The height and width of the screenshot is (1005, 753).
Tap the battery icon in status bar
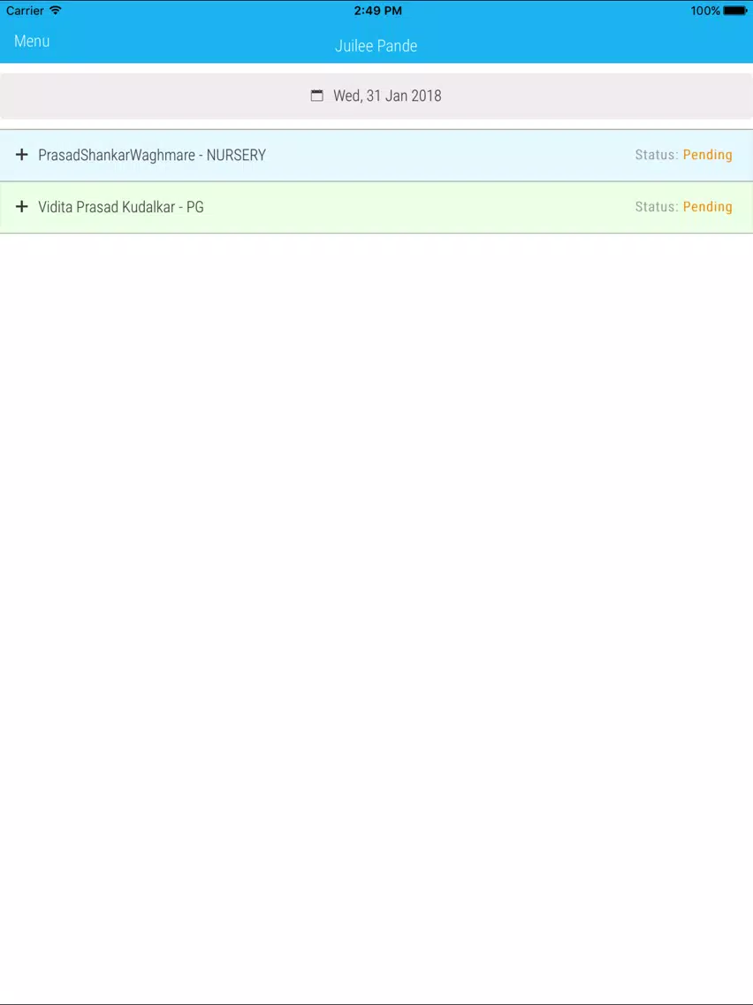tap(735, 11)
